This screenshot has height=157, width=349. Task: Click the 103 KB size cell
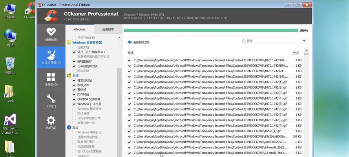click(297, 137)
